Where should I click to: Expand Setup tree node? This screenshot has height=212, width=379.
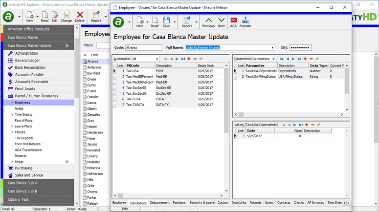[x=12, y=162]
